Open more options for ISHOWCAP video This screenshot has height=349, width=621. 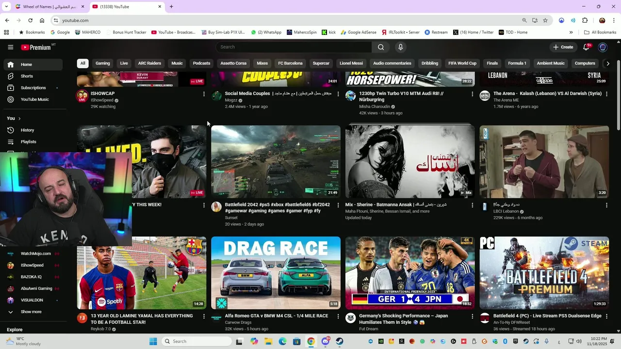tap(204, 94)
